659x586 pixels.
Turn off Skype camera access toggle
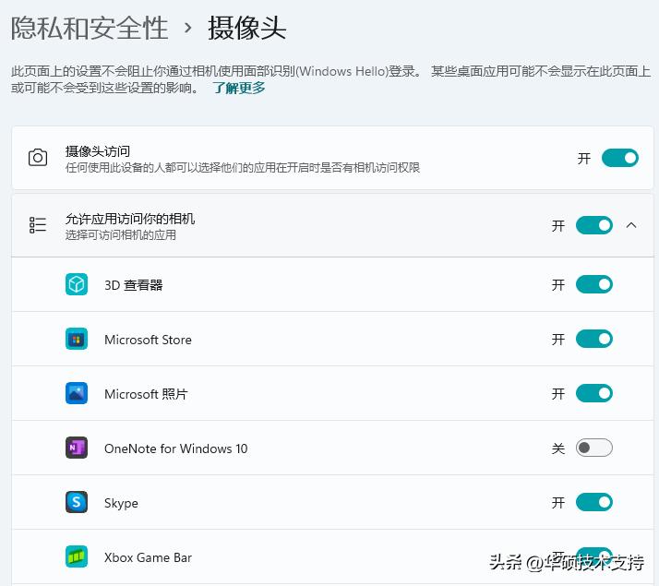594,502
